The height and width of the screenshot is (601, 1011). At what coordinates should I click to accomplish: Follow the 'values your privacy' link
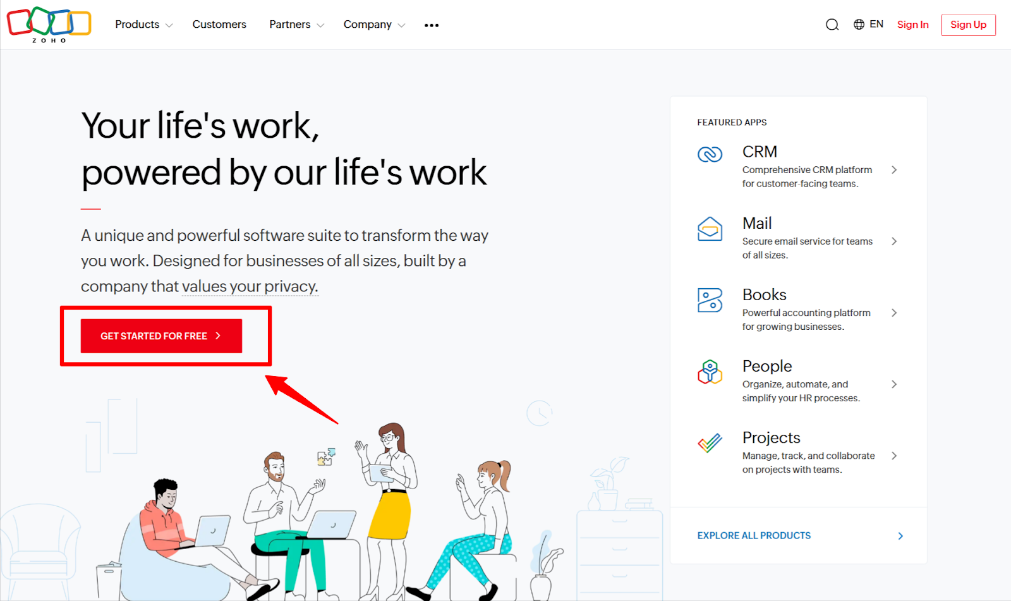click(250, 287)
